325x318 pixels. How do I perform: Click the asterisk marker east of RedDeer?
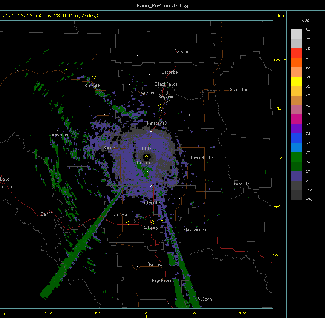coord(189,115)
